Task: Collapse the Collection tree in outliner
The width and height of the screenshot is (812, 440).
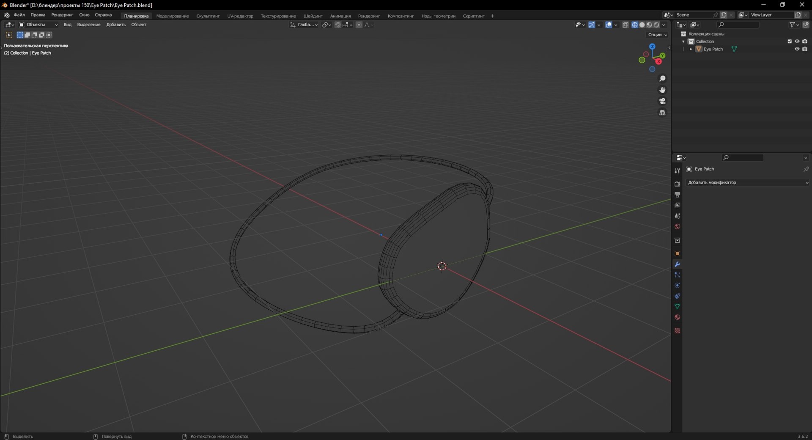Action: tap(683, 41)
